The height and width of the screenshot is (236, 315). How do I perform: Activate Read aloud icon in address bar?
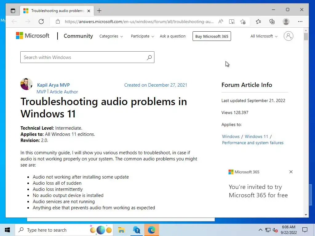click(x=221, y=22)
